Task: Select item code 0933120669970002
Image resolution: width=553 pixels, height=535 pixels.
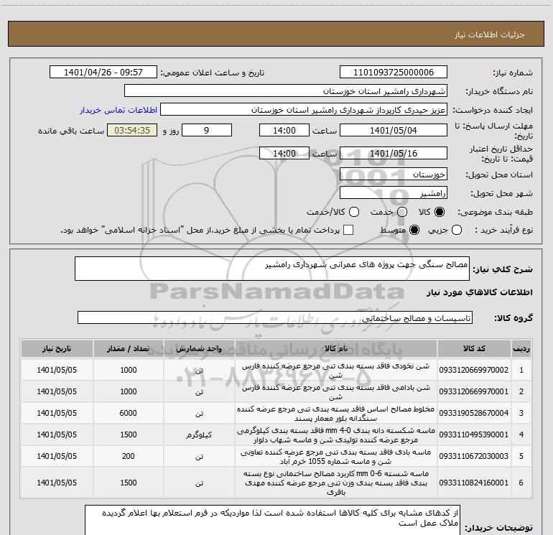Action: [x=474, y=370]
